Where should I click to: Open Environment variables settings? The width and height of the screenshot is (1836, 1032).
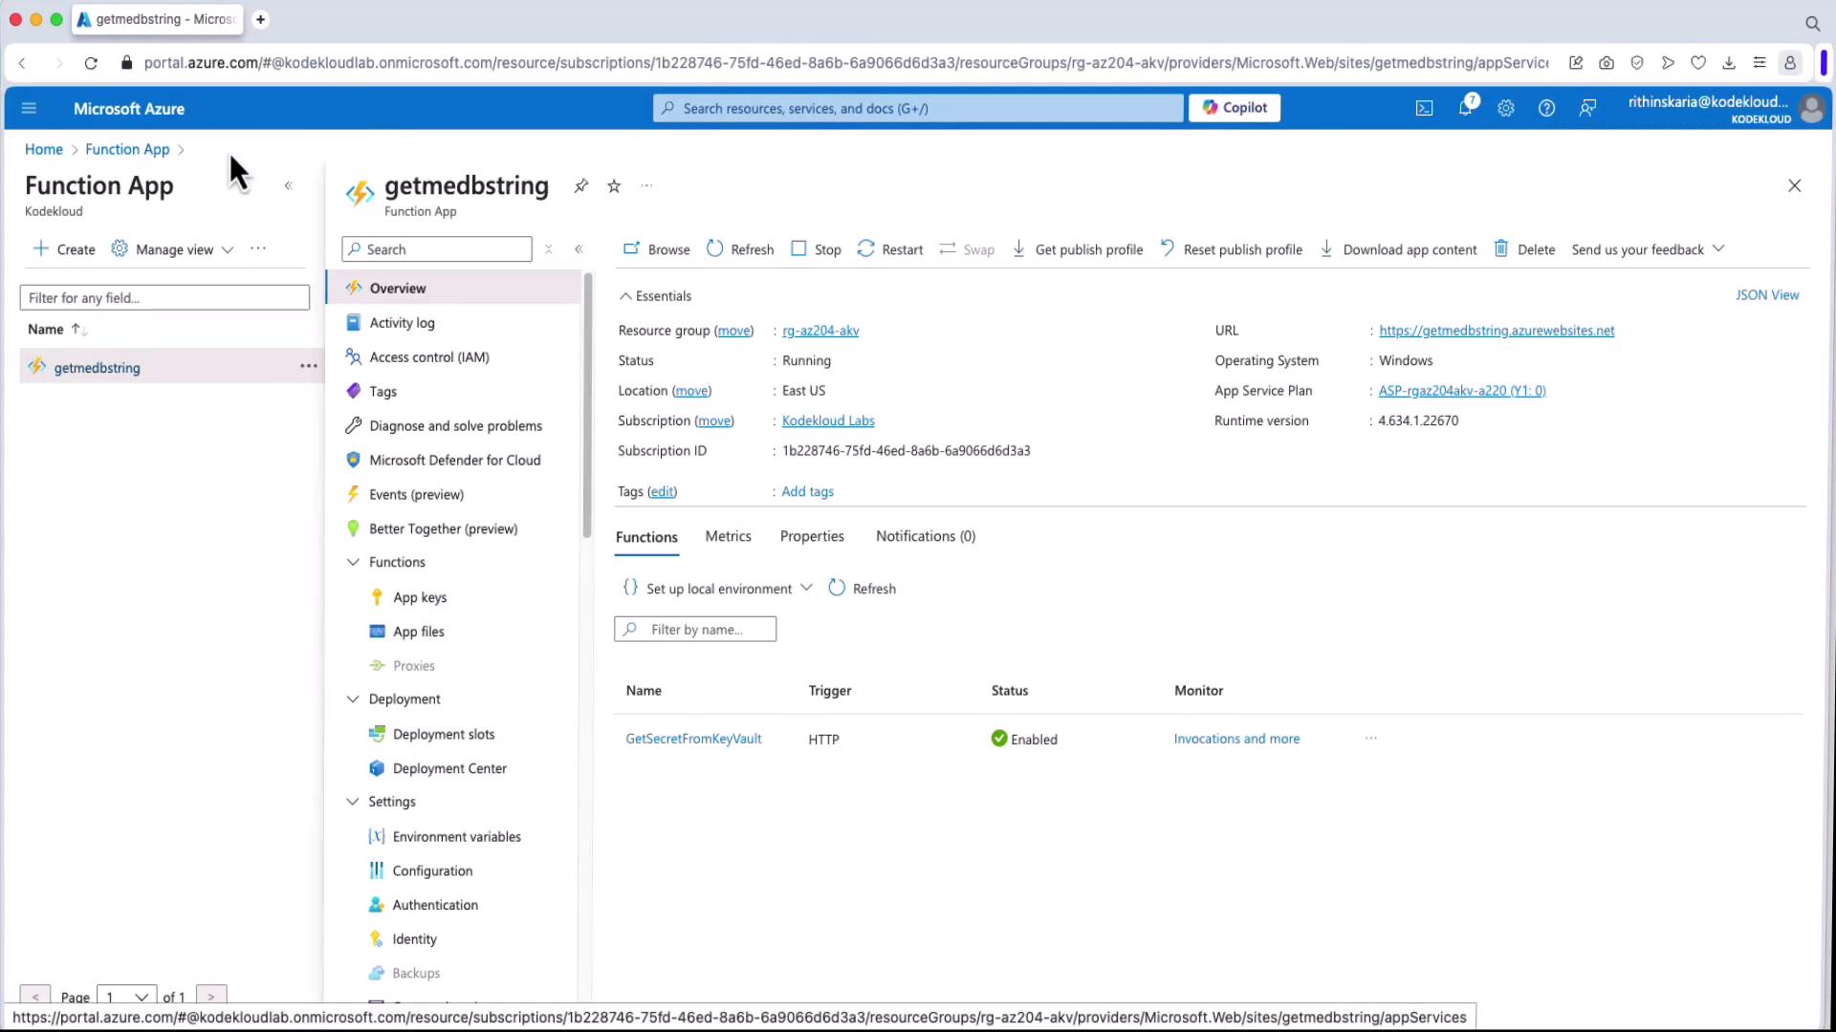tap(456, 836)
